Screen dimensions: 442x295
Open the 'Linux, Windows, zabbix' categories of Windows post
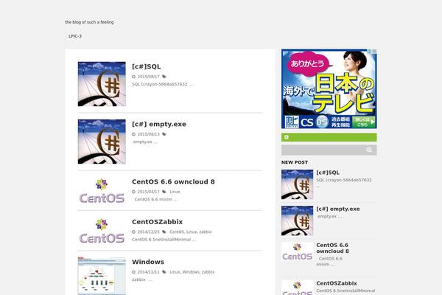coord(192,272)
